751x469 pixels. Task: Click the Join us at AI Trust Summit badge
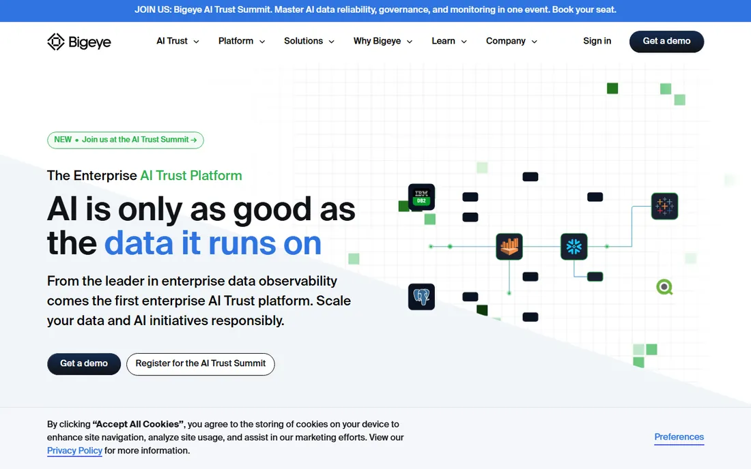point(126,140)
